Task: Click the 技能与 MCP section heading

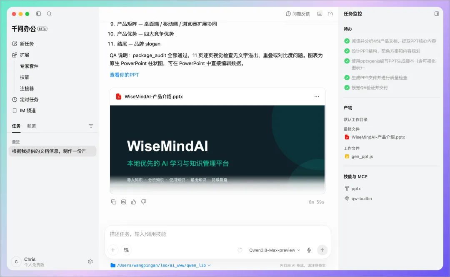Action: (355, 176)
